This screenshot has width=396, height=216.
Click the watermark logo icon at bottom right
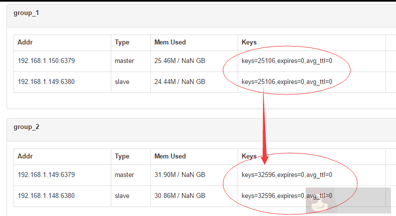pos(317,202)
